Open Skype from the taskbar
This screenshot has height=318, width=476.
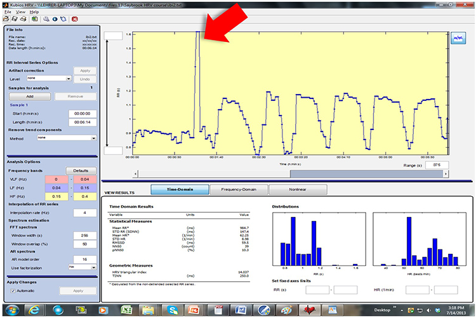[x=172, y=310]
